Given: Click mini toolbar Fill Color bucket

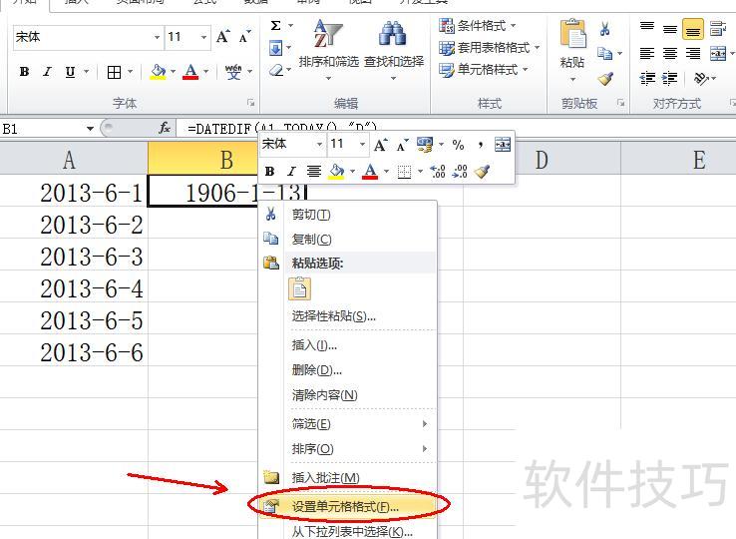Looking at the screenshot, I should pyautogui.click(x=336, y=172).
